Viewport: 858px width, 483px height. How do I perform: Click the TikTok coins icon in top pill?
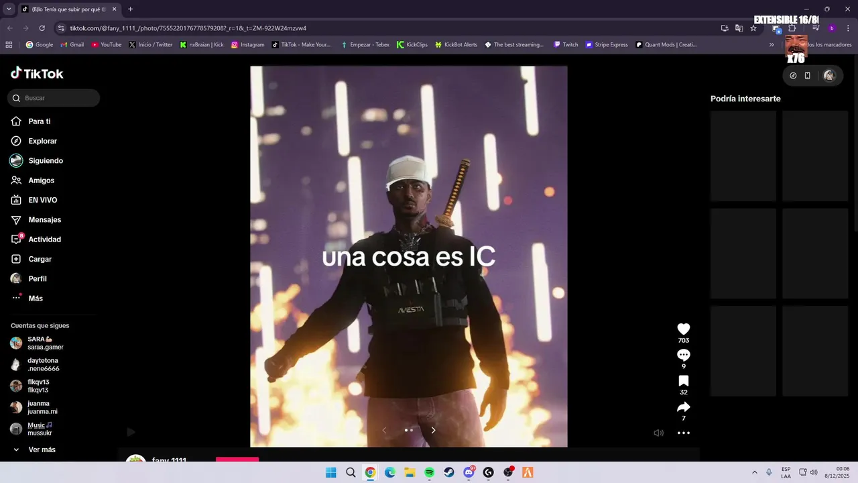pyautogui.click(x=793, y=76)
